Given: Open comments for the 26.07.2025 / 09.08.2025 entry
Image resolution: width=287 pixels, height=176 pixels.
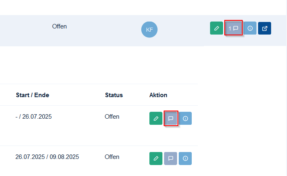Looking at the screenshot, I should pos(171,159).
